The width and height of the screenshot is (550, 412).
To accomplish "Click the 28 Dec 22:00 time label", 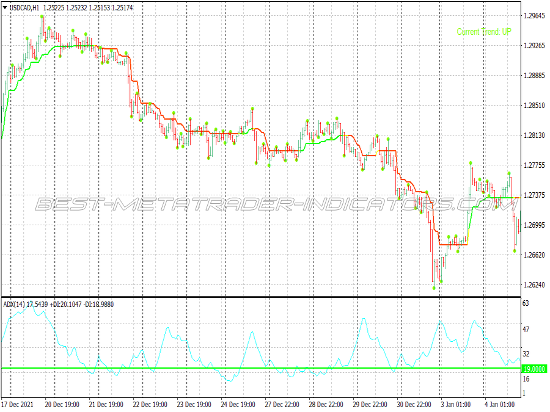I will pos(326,404).
